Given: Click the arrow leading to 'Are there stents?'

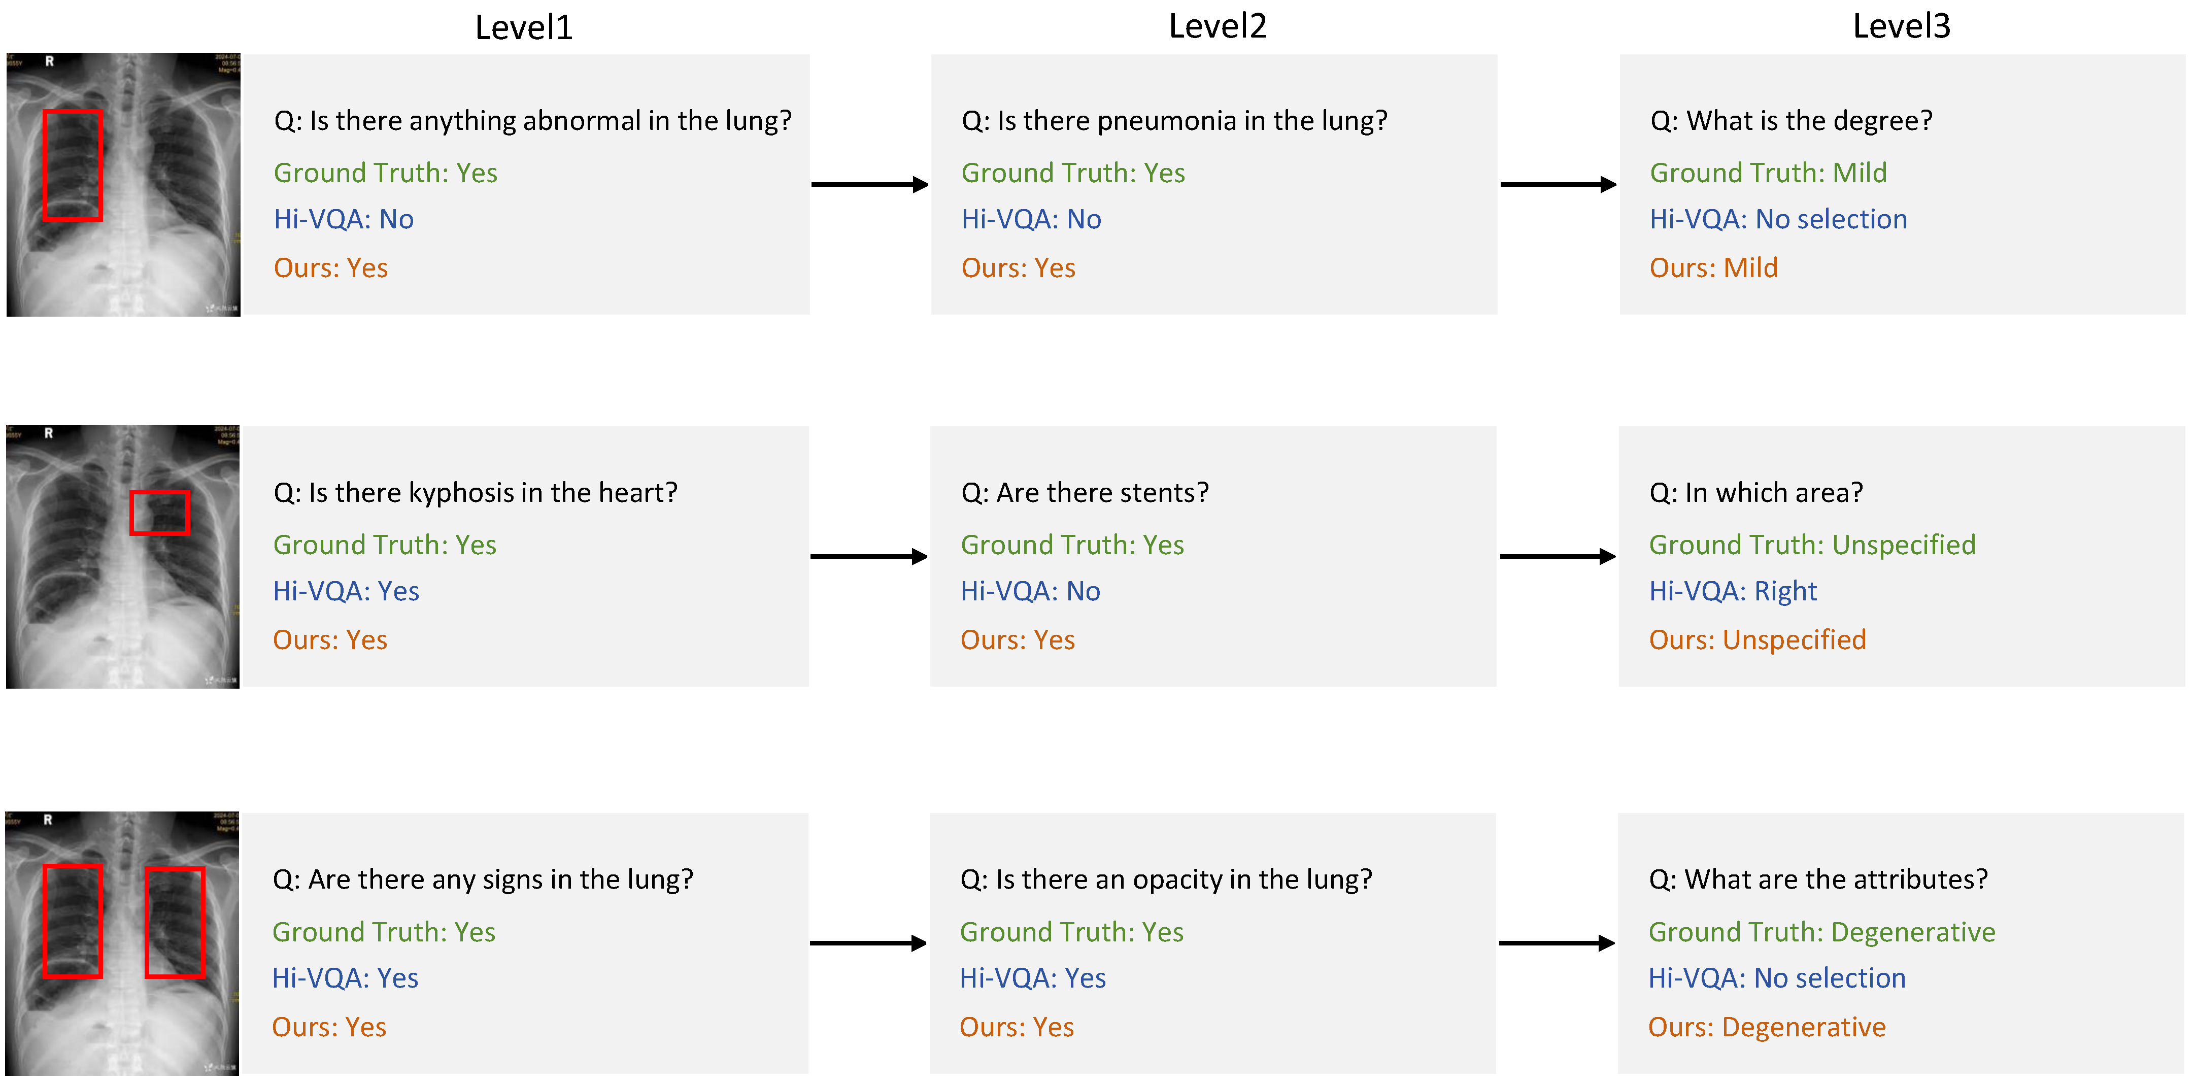Looking at the screenshot, I should [868, 557].
